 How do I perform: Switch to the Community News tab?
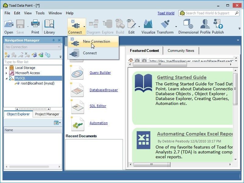[181, 51]
